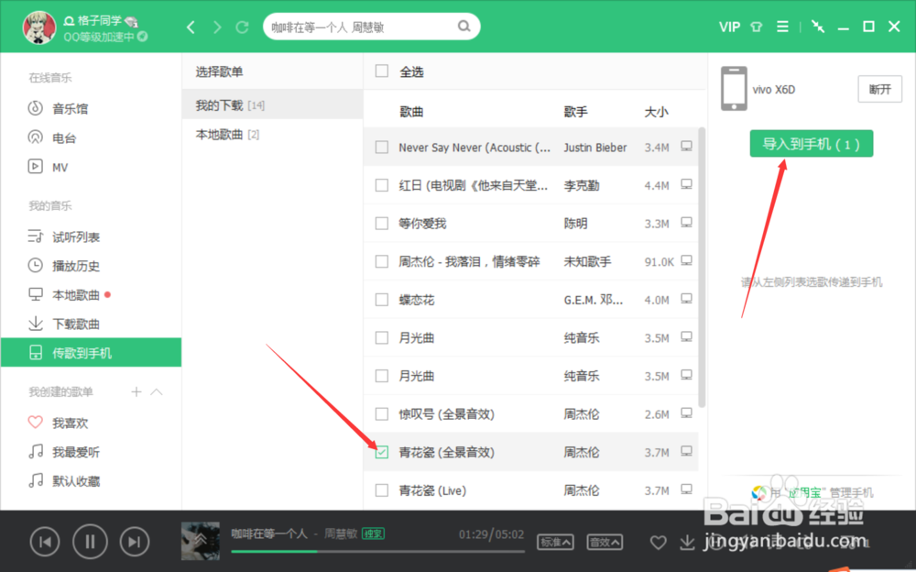This screenshot has width=916, height=572.
Task: Skip to next track
Action: point(135,542)
